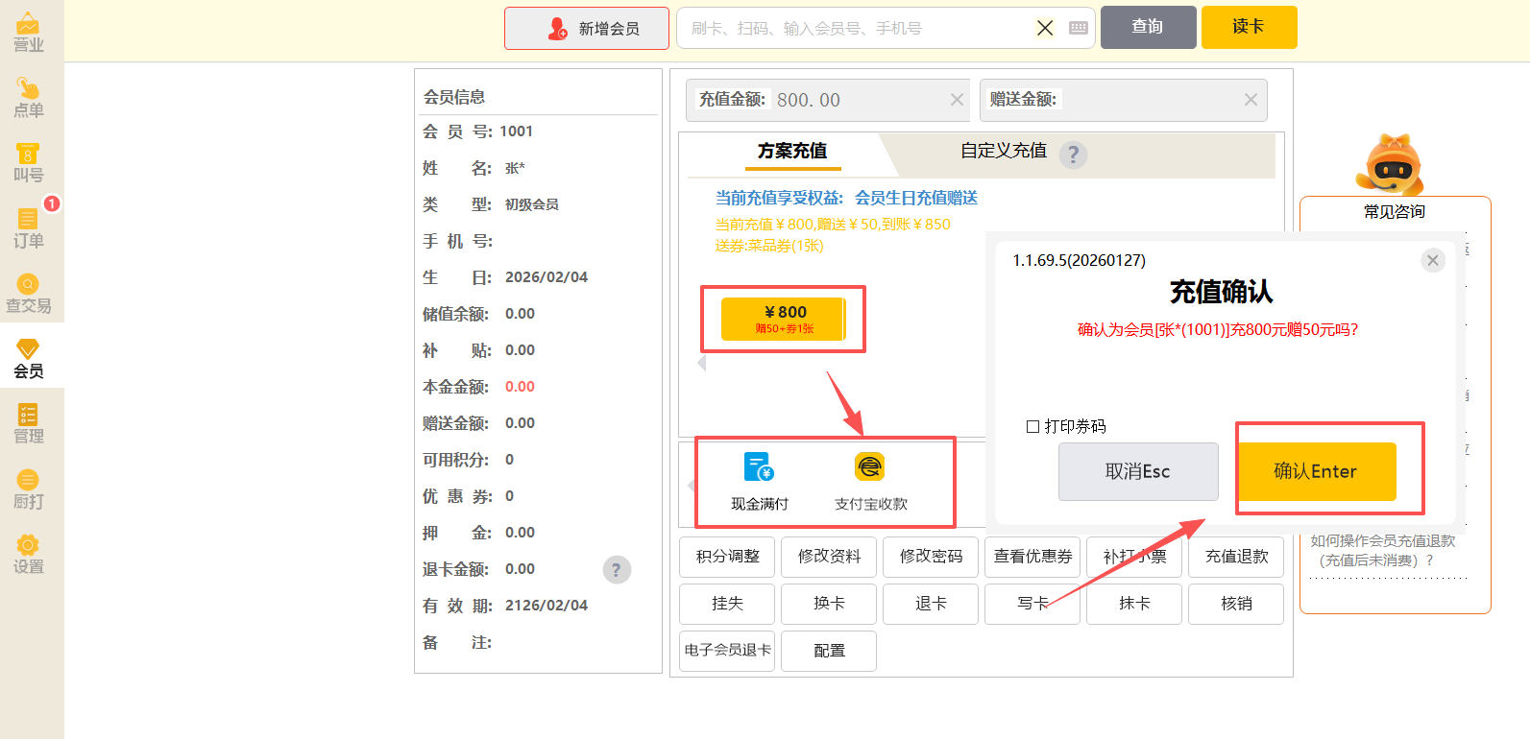Clear the 充值金额 field with X
This screenshot has height=739, width=1530.
click(957, 100)
